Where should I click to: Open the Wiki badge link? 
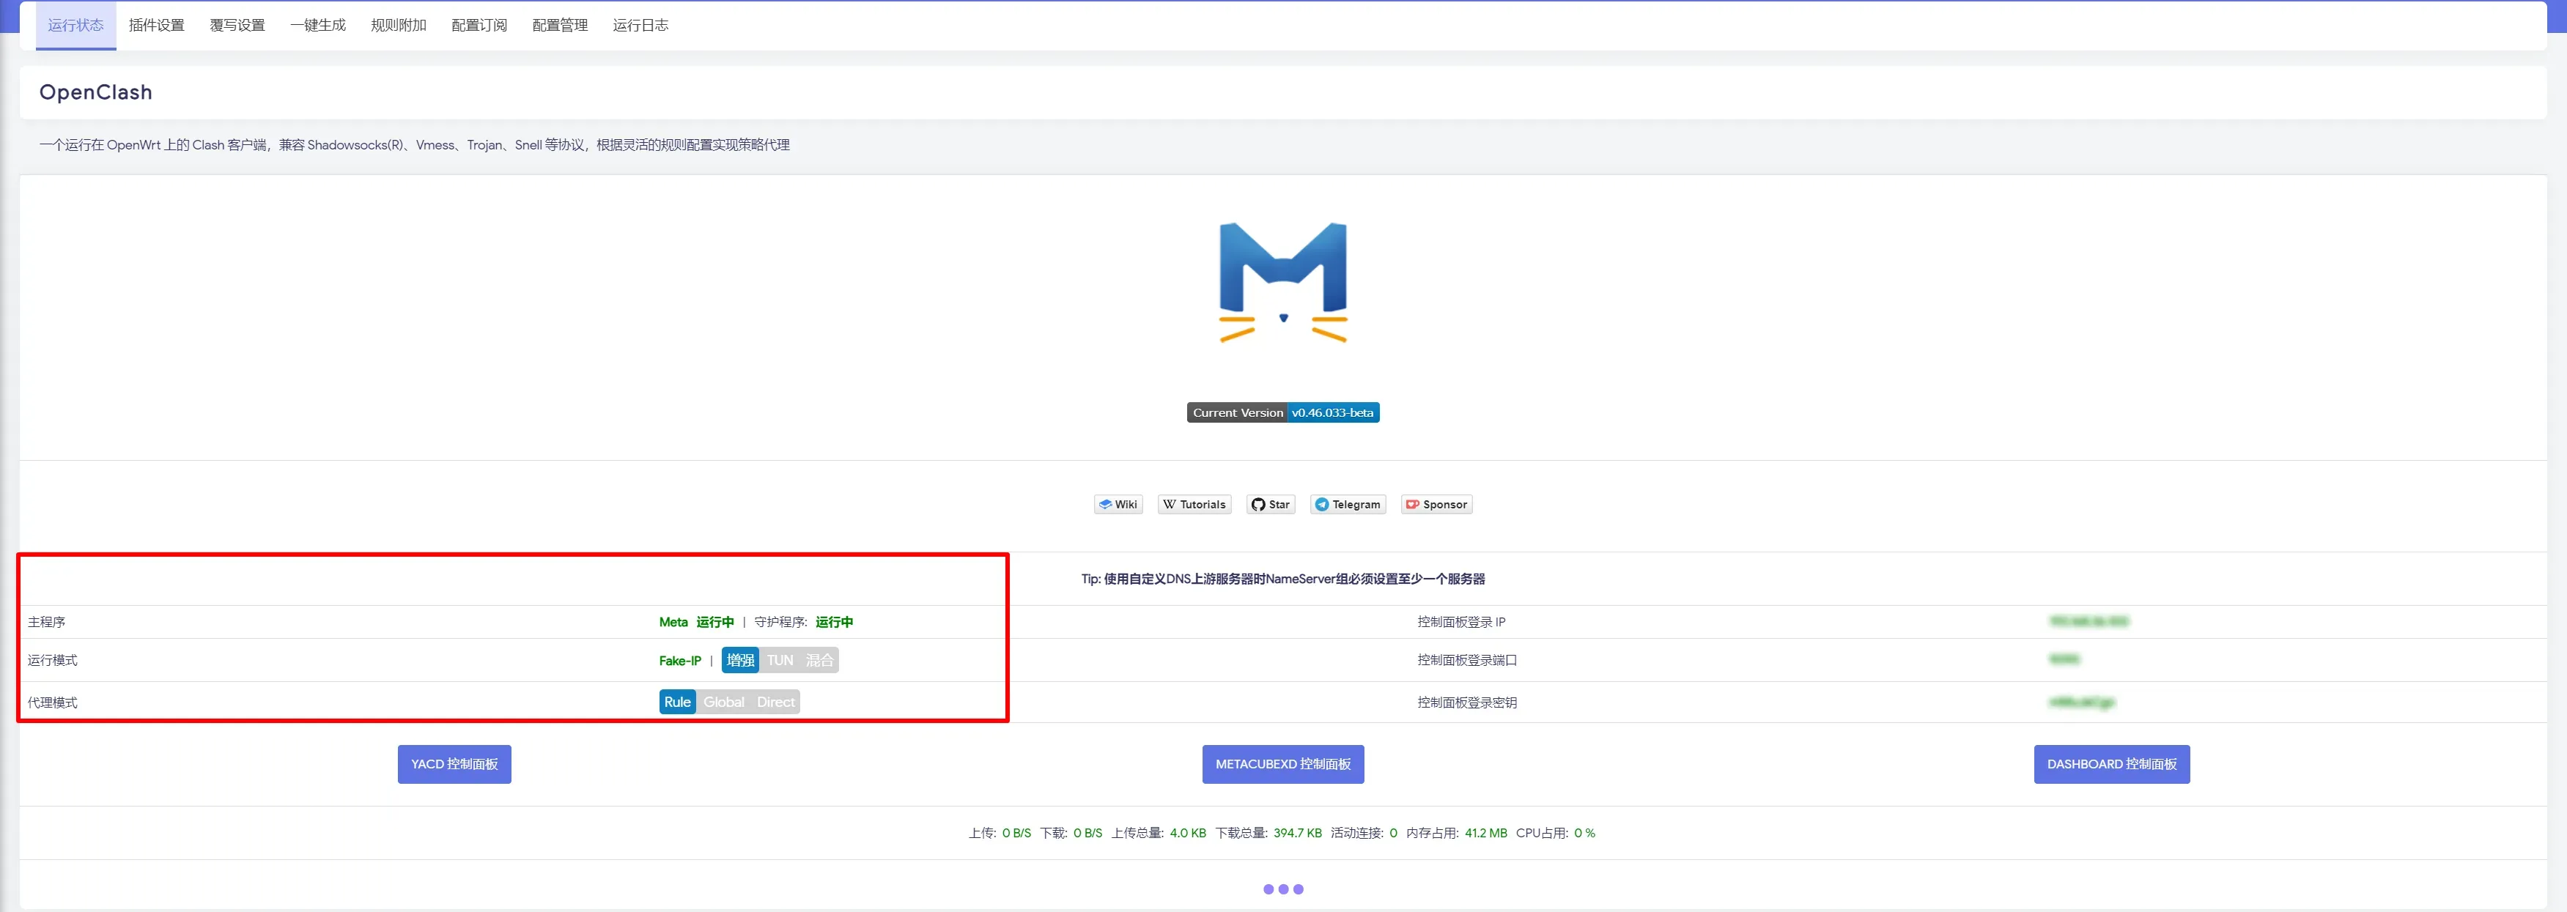coord(1118,505)
